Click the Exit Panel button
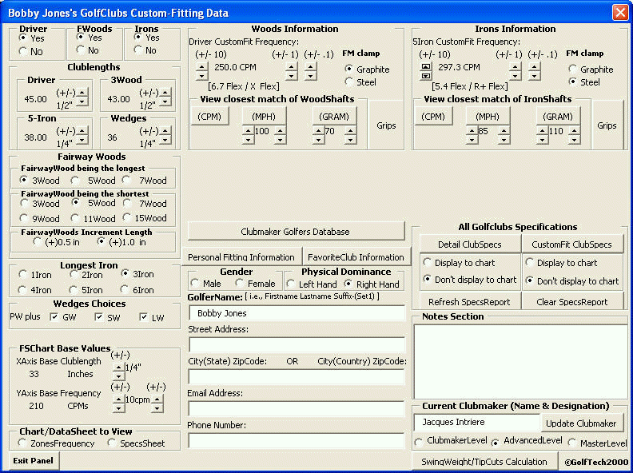Image resolution: width=633 pixels, height=473 pixels. tap(34, 460)
